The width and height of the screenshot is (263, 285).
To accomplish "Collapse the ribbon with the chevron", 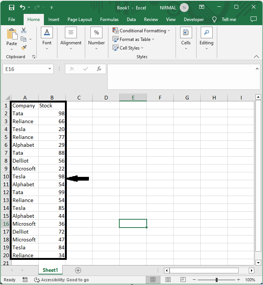I will pyautogui.click(x=256, y=57).
